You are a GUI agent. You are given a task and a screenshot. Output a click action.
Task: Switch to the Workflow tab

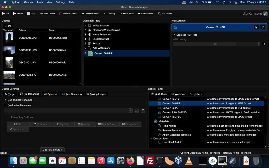pos(178,94)
